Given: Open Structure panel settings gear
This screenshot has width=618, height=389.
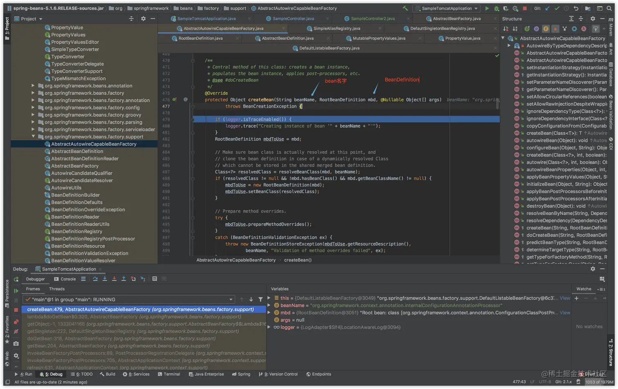Looking at the screenshot, I should tap(593, 19).
